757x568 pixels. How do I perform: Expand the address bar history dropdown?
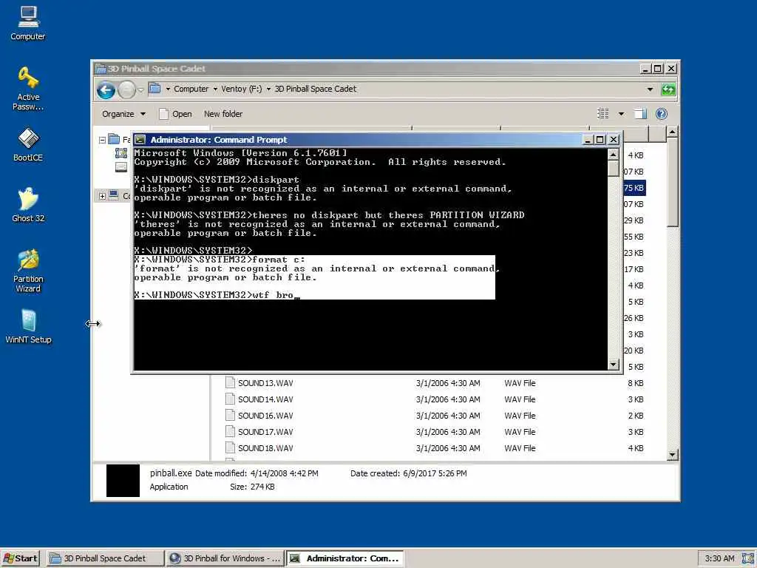click(650, 89)
